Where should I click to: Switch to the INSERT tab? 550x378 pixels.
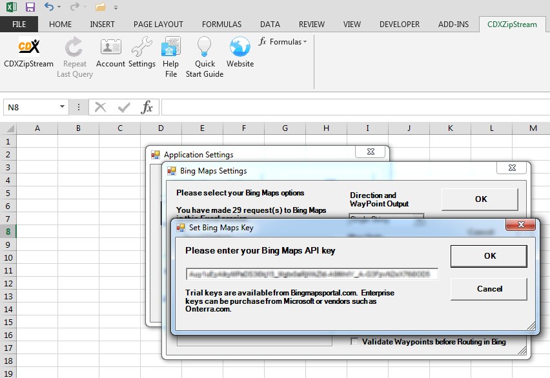pyautogui.click(x=102, y=25)
